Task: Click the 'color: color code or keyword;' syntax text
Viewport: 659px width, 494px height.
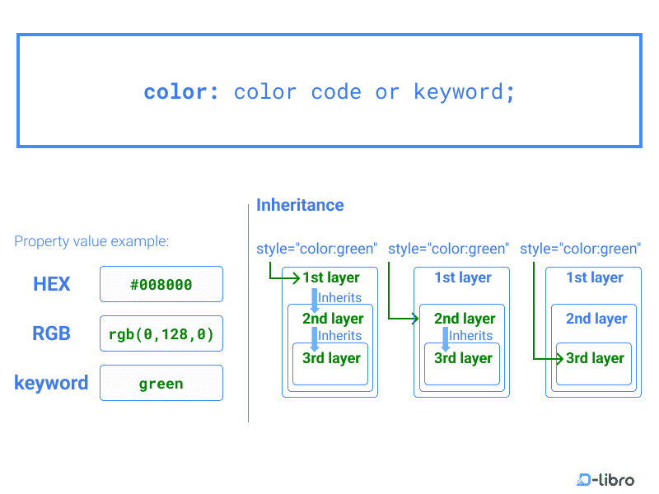Action: [329, 92]
